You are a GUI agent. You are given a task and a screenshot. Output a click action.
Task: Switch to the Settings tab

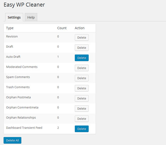coord(14,17)
